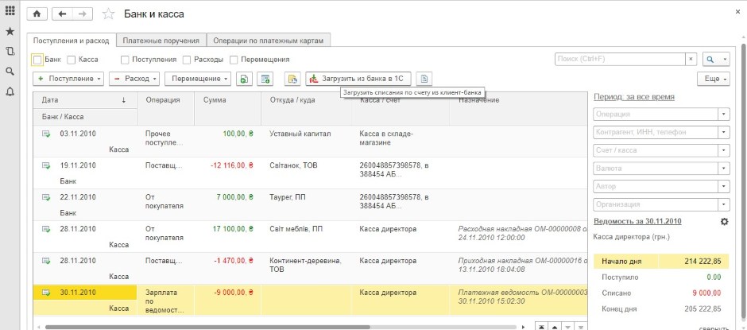The height and width of the screenshot is (330, 747).
Task: Click document icon of 19.11.2010 row
Action: [46, 165]
